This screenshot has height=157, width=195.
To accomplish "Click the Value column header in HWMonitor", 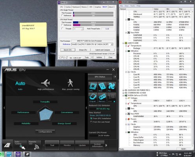I will (159, 9).
